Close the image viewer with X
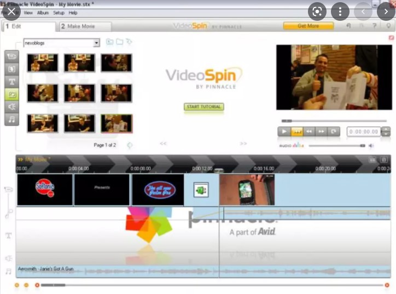The height and width of the screenshot is (294, 396). 11,11
